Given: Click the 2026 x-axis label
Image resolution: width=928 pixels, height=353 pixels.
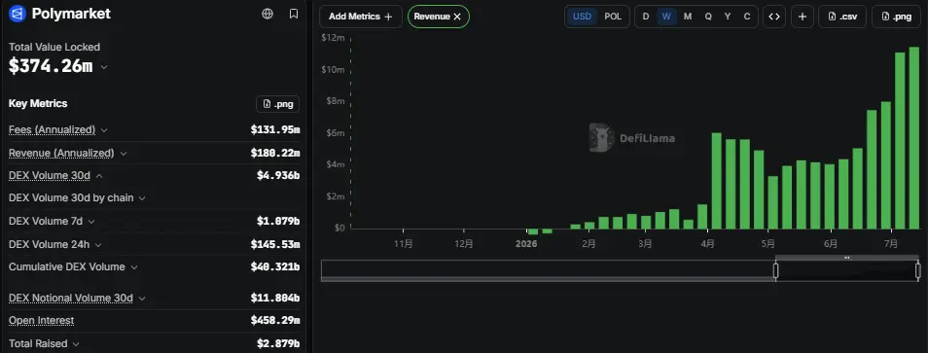Looking at the screenshot, I should click(x=526, y=244).
